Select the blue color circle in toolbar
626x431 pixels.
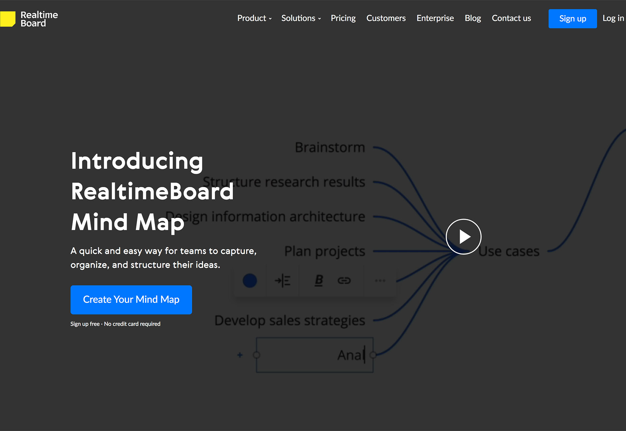pos(250,280)
